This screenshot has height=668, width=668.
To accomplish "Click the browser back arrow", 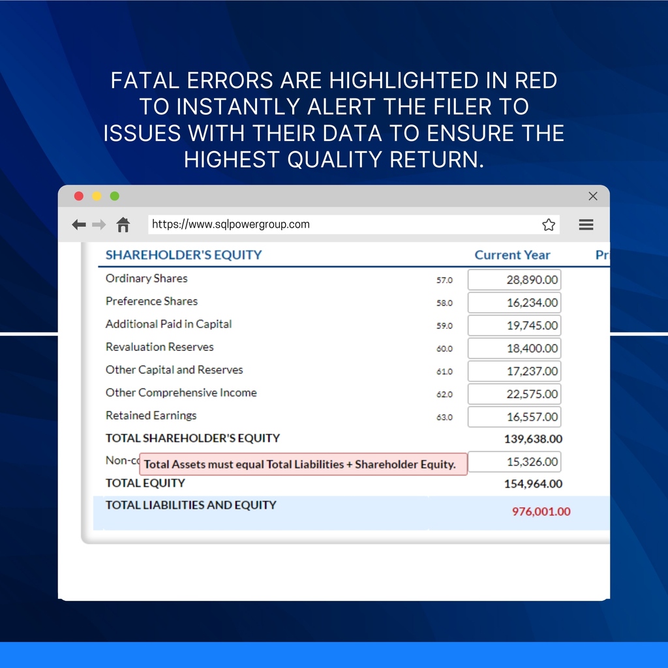I will point(79,224).
